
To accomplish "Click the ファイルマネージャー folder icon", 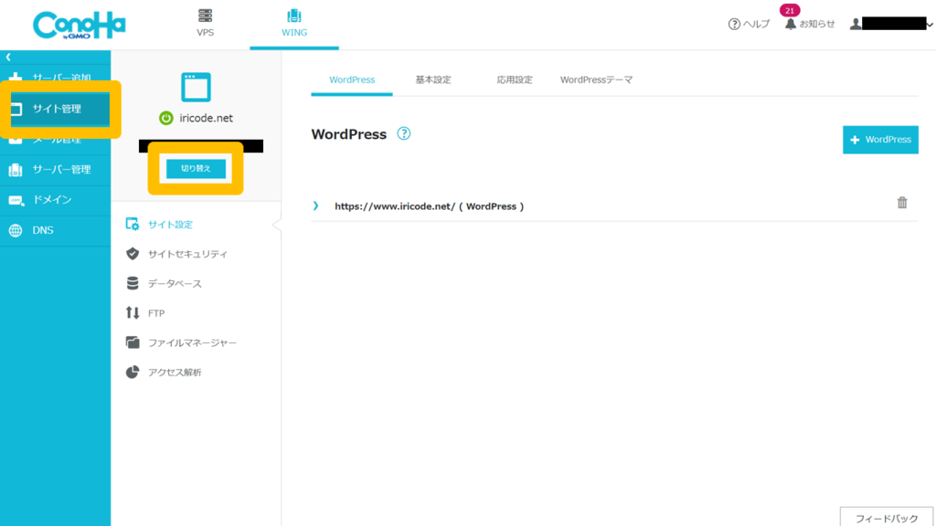I will pos(133,342).
